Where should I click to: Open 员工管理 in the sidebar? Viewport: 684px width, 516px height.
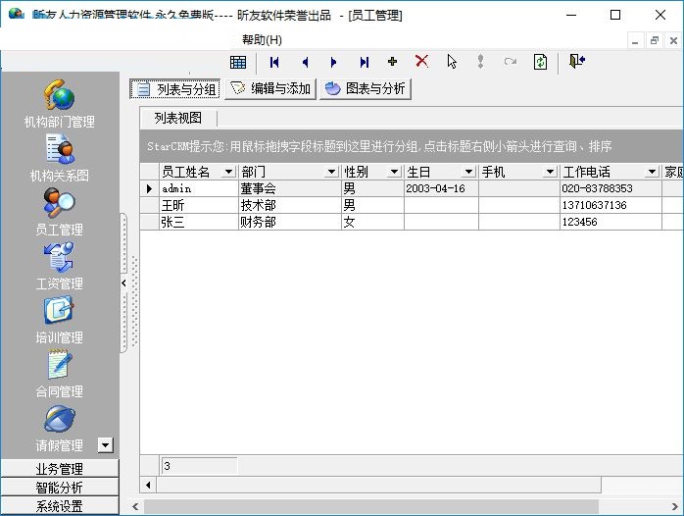click(60, 212)
